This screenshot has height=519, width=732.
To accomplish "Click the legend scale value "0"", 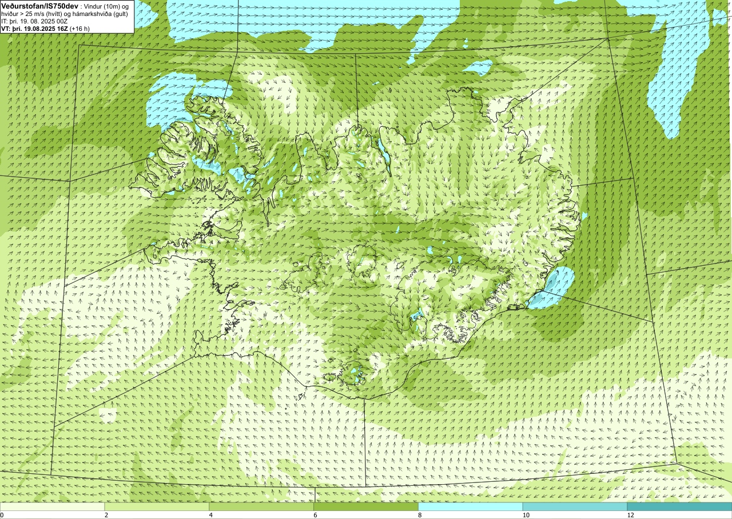I will coord(2,515).
